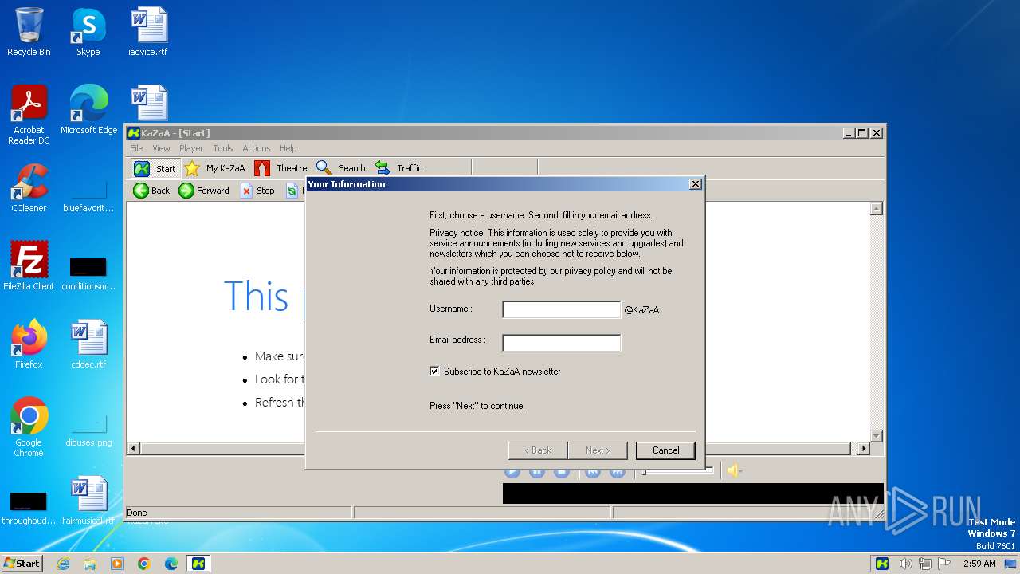Select the fairmusical.rtf desktop file
This screenshot has width=1020, height=574.
[88, 501]
